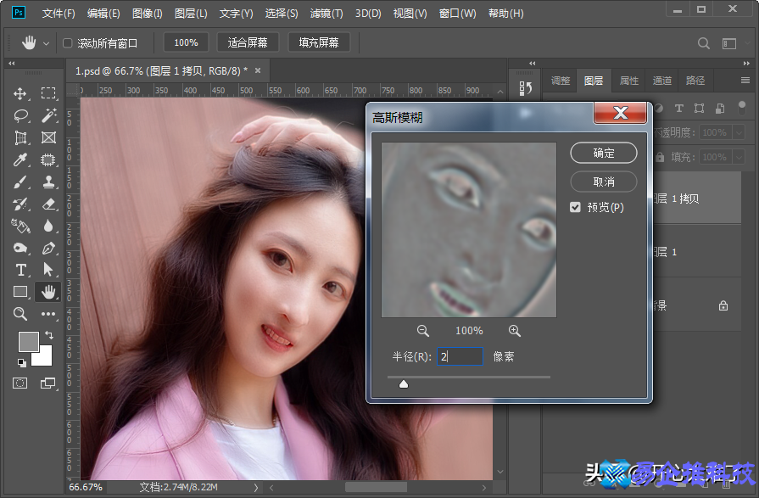759x498 pixels.
Task: Click the zoom-in magnifier in Gaussian Blur preview
Action: [x=514, y=331]
